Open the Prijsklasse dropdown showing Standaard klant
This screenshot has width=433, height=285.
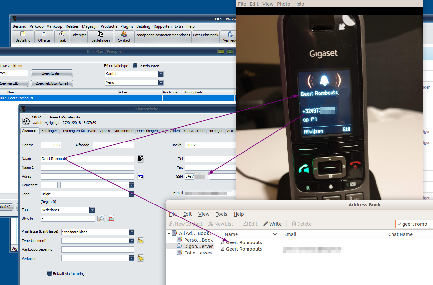pos(132,232)
